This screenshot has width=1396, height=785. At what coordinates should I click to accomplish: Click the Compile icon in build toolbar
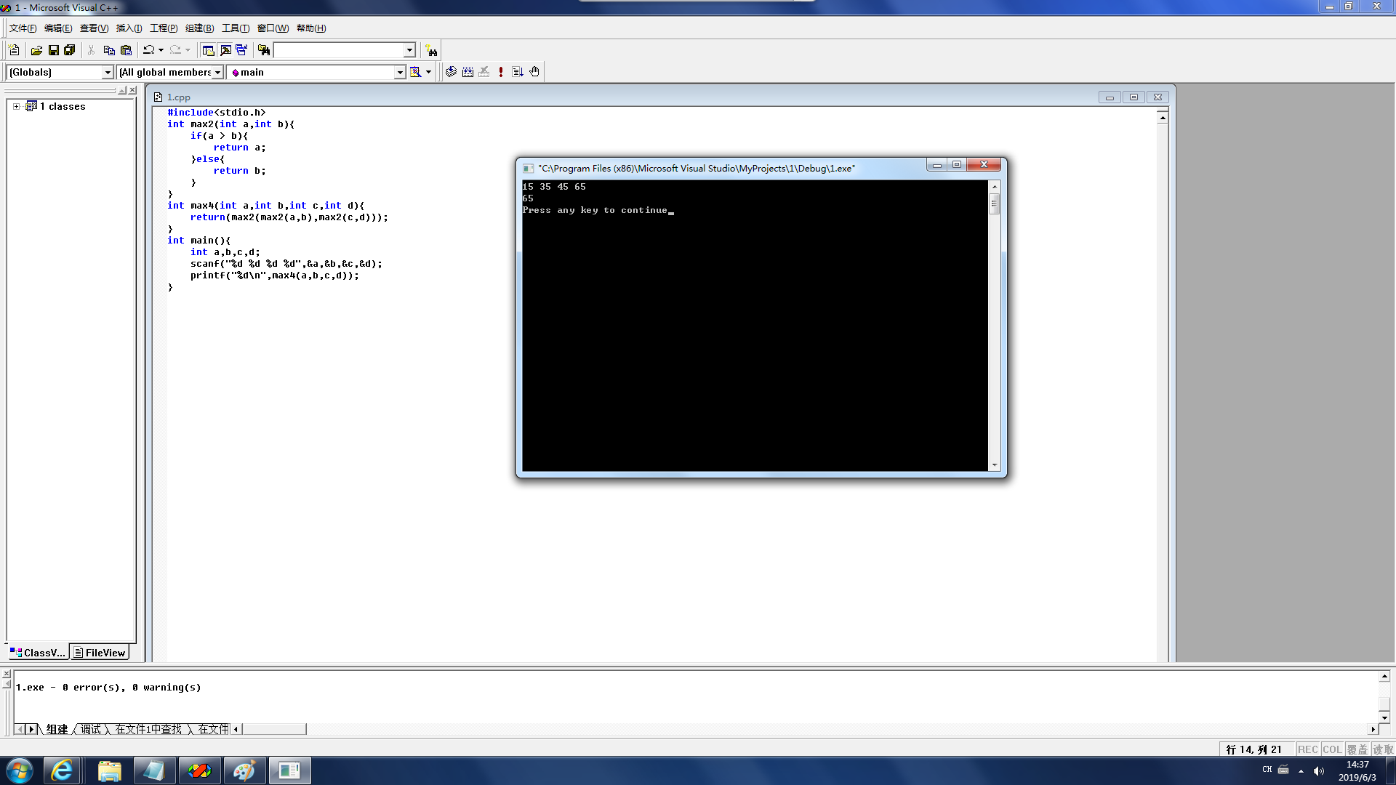click(451, 72)
